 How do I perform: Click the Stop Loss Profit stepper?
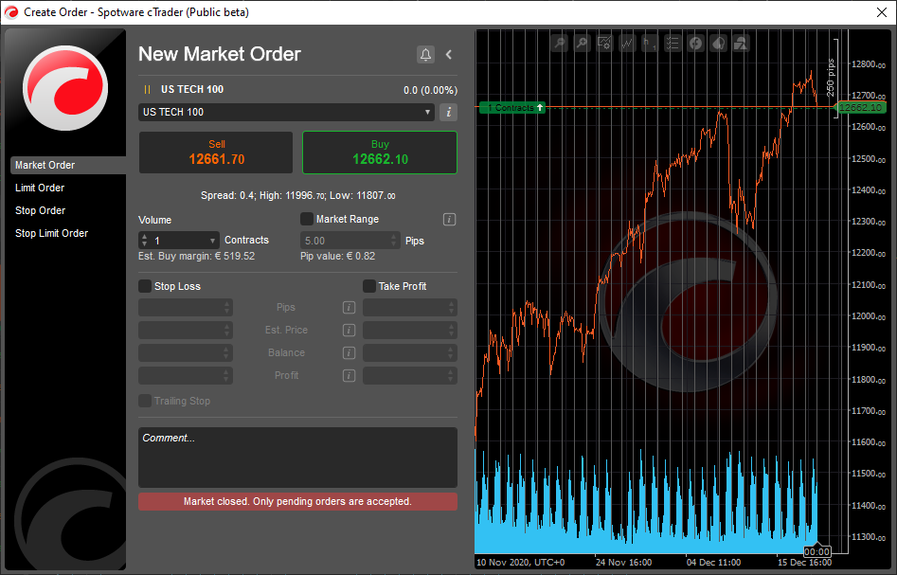pyautogui.click(x=227, y=376)
